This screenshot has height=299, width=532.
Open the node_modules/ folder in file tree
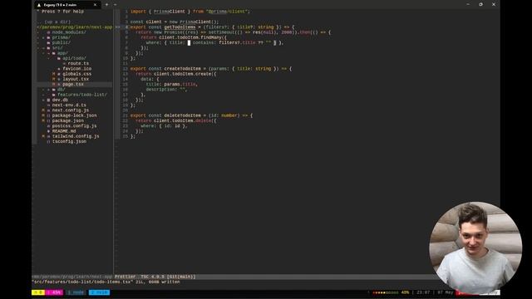pos(69,32)
